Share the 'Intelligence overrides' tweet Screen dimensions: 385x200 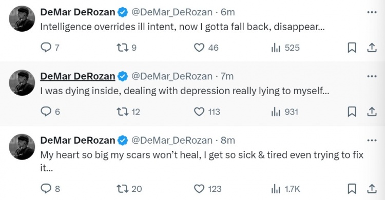(x=372, y=48)
